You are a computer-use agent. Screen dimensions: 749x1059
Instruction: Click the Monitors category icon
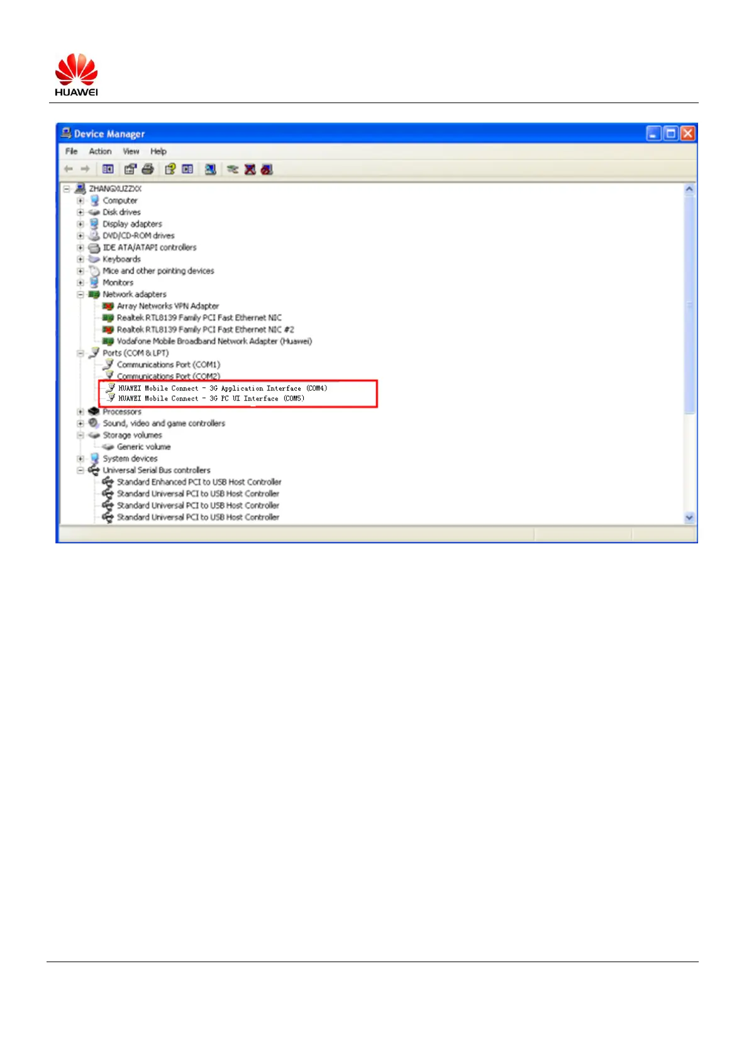pyautogui.click(x=94, y=282)
